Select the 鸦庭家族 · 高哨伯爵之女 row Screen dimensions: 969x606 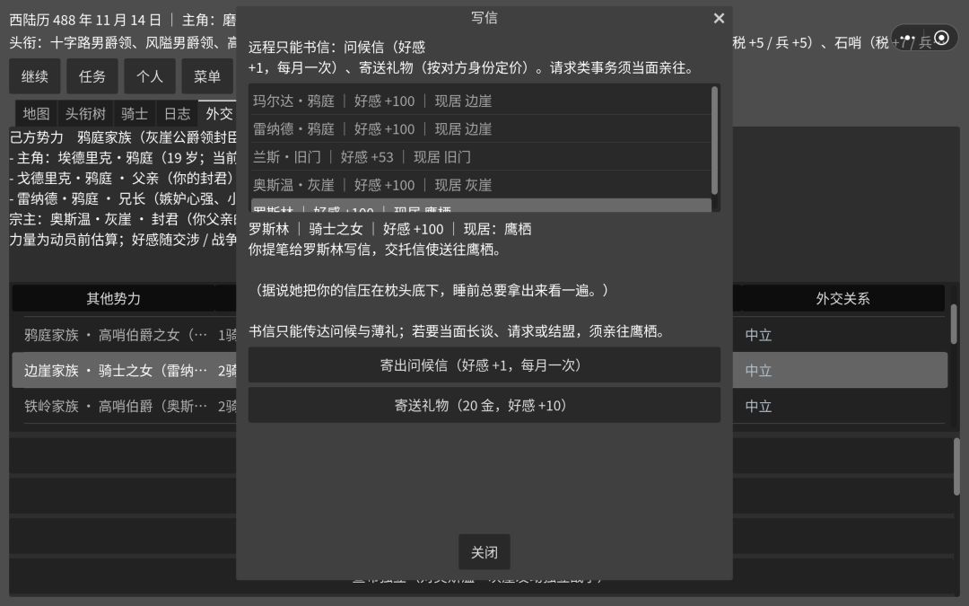pyautogui.click(x=124, y=335)
